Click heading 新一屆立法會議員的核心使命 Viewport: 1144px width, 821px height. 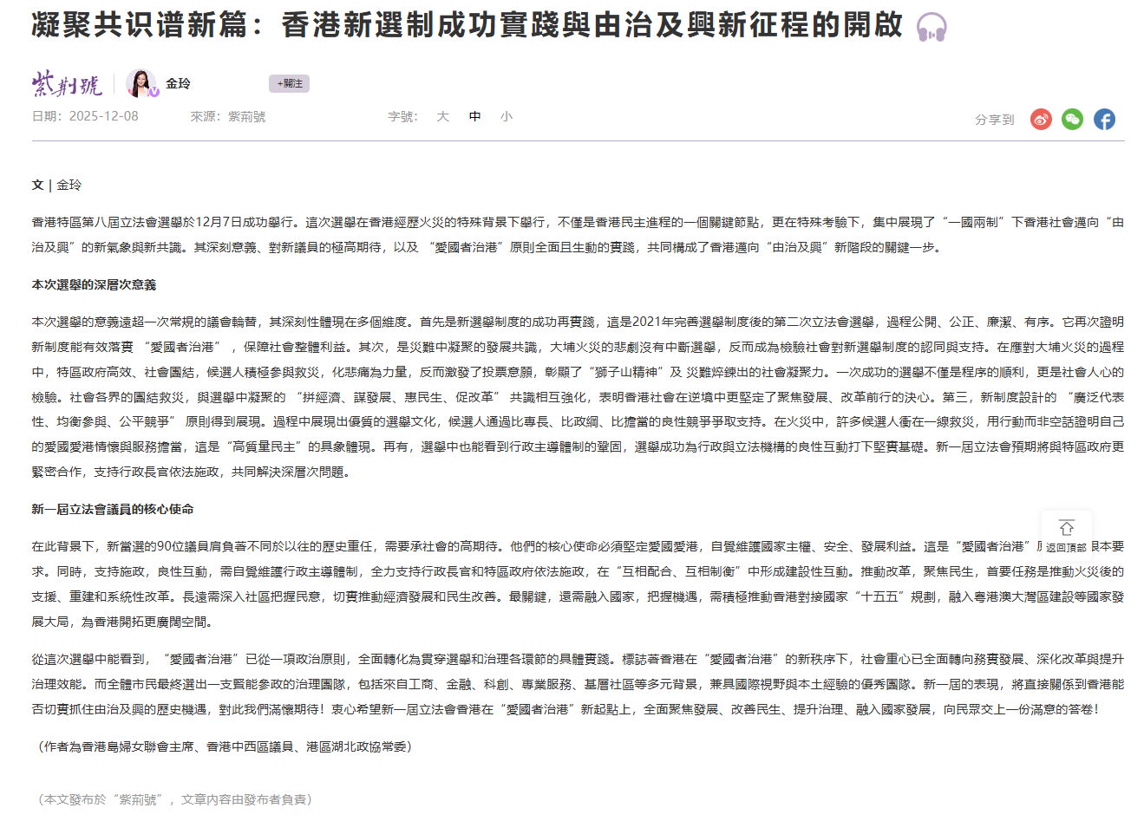(x=113, y=509)
